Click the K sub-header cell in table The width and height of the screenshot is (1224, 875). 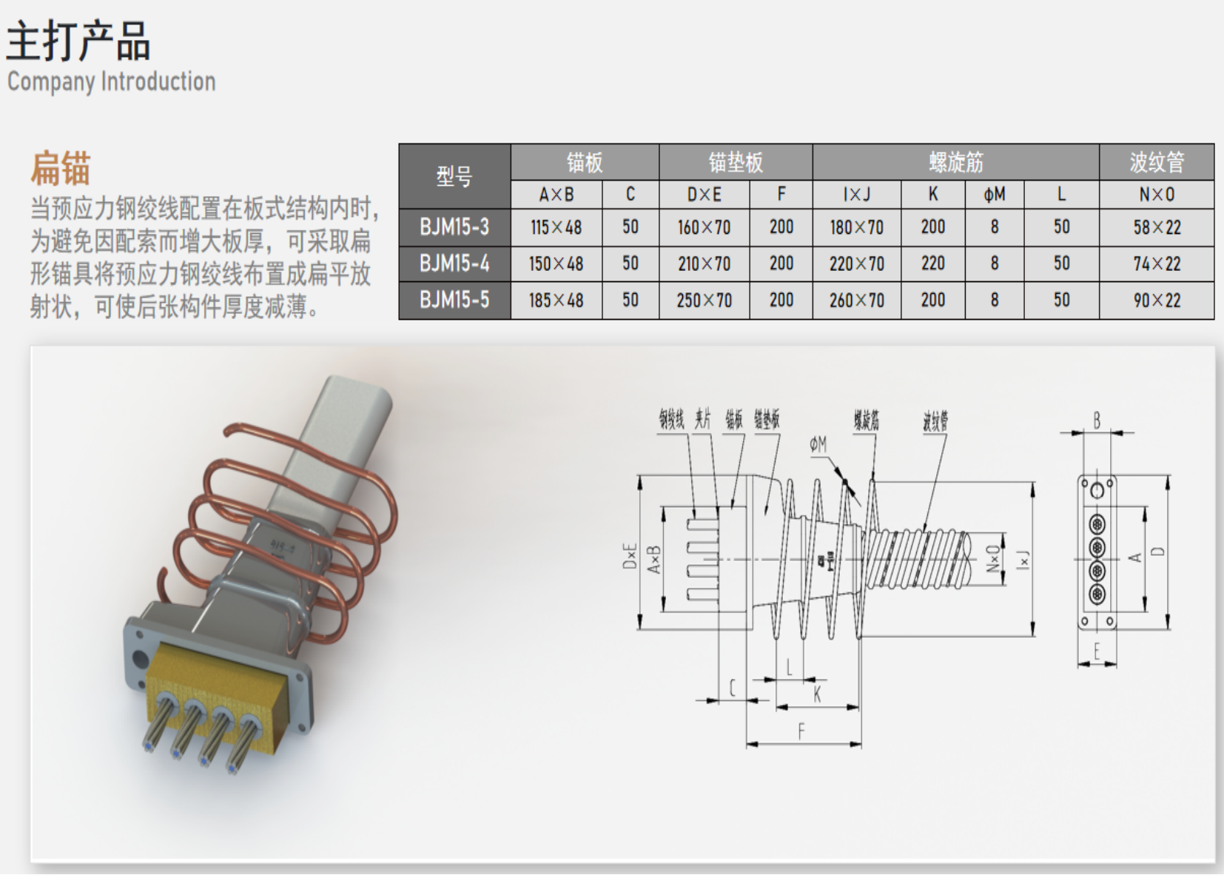tap(933, 194)
